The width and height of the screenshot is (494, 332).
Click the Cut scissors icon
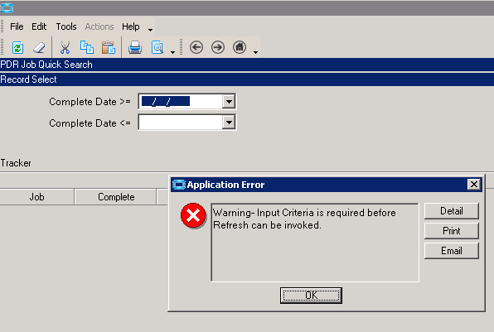tap(65, 48)
